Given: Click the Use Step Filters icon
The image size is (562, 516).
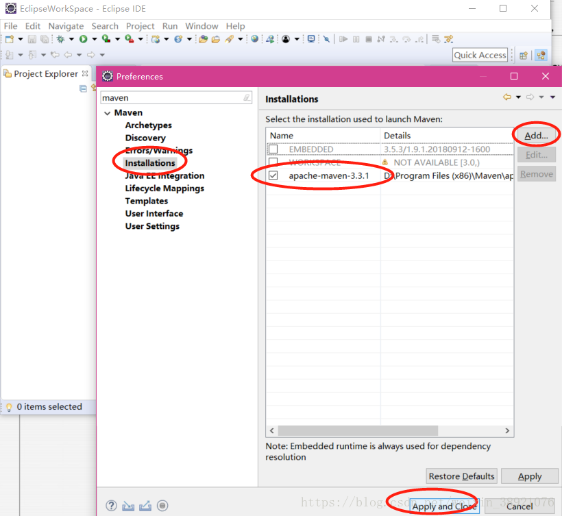Looking at the screenshot, I should (448, 39).
